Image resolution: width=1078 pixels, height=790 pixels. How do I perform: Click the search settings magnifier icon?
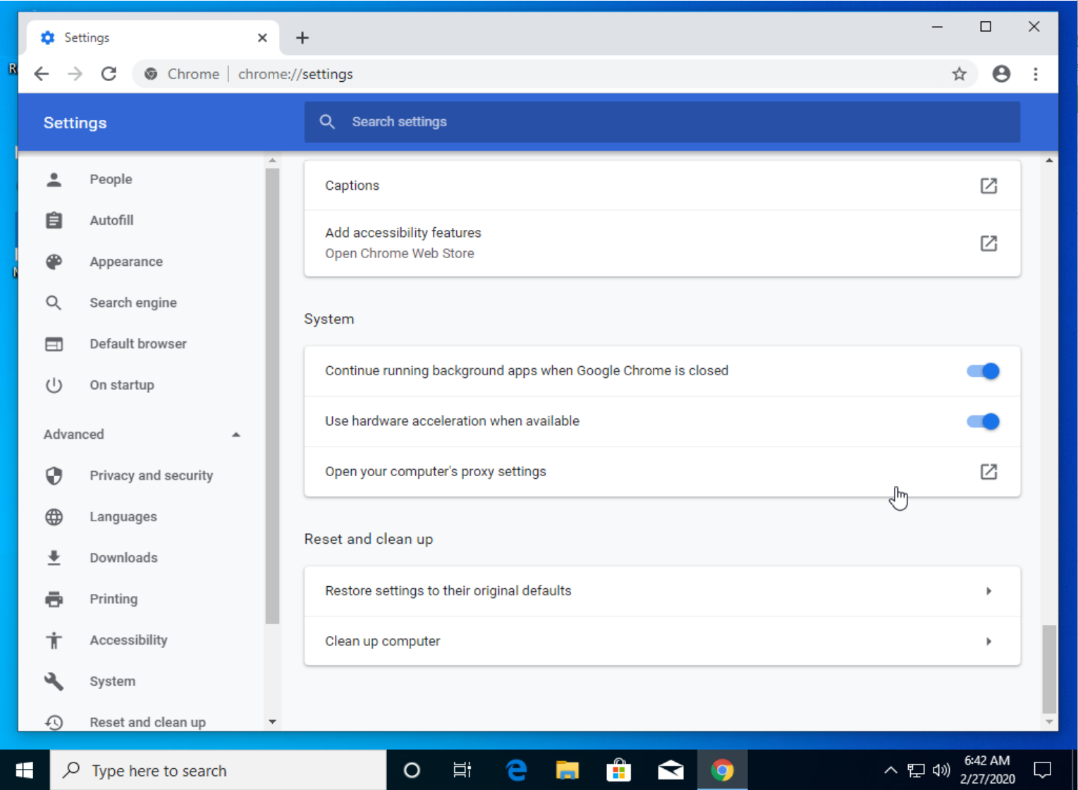point(326,122)
